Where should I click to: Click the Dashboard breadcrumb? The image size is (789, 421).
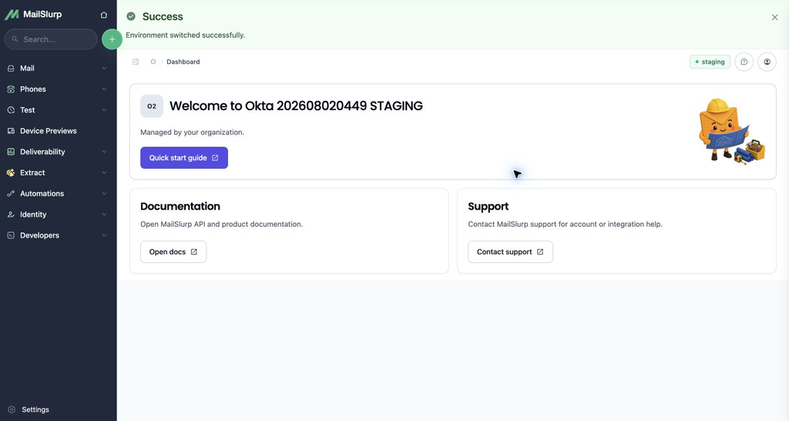pos(183,62)
